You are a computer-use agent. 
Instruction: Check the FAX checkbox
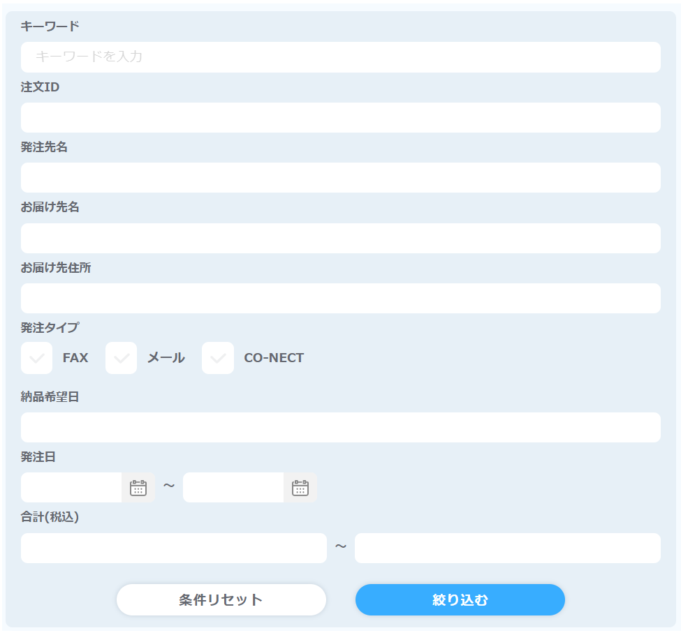[x=36, y=358]
